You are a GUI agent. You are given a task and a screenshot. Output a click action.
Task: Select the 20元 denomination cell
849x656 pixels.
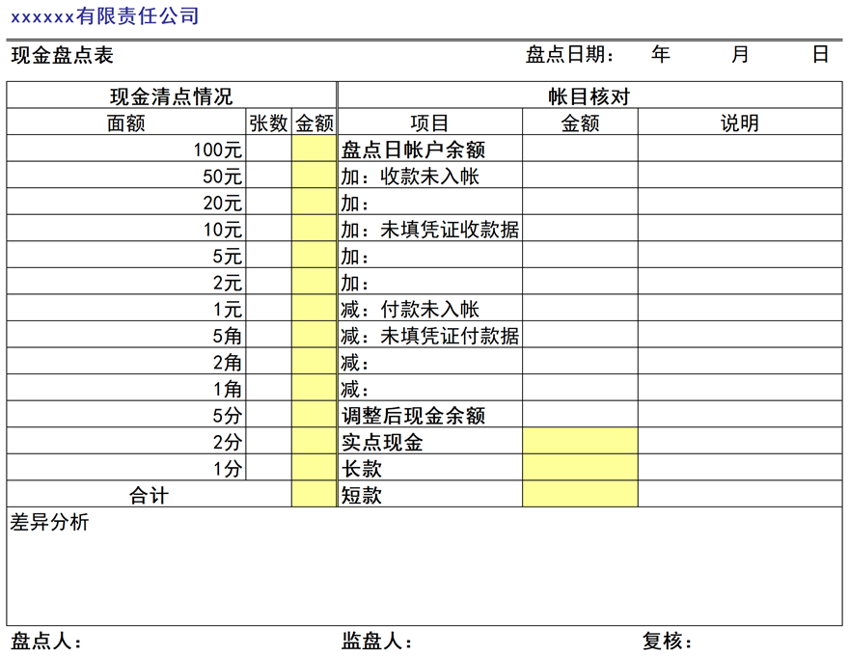point(126,202)
